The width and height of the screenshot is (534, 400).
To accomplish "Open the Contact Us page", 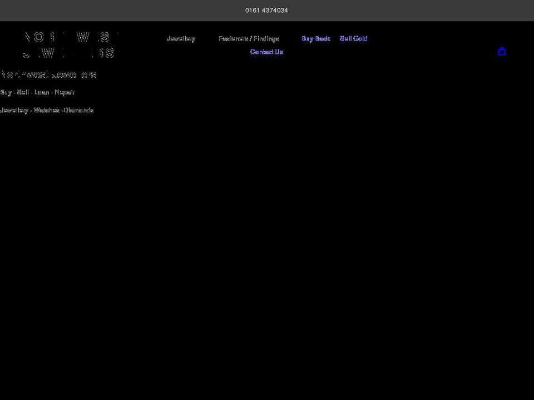I will (x=266, y=52).
